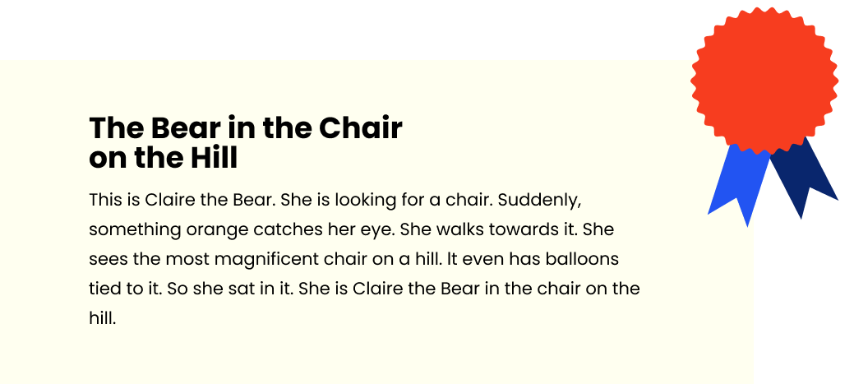Click the pale yellow background below the story
The width and height of the screenshot is (854, 384).
click(376, 355)
